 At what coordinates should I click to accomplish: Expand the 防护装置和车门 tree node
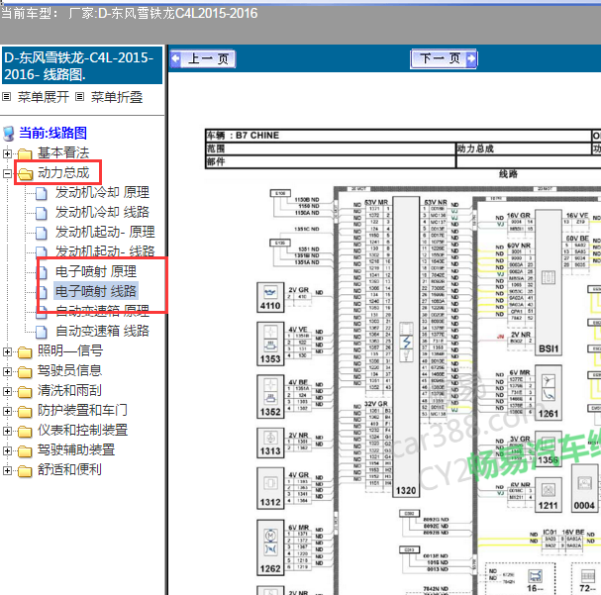pos(7,412)
